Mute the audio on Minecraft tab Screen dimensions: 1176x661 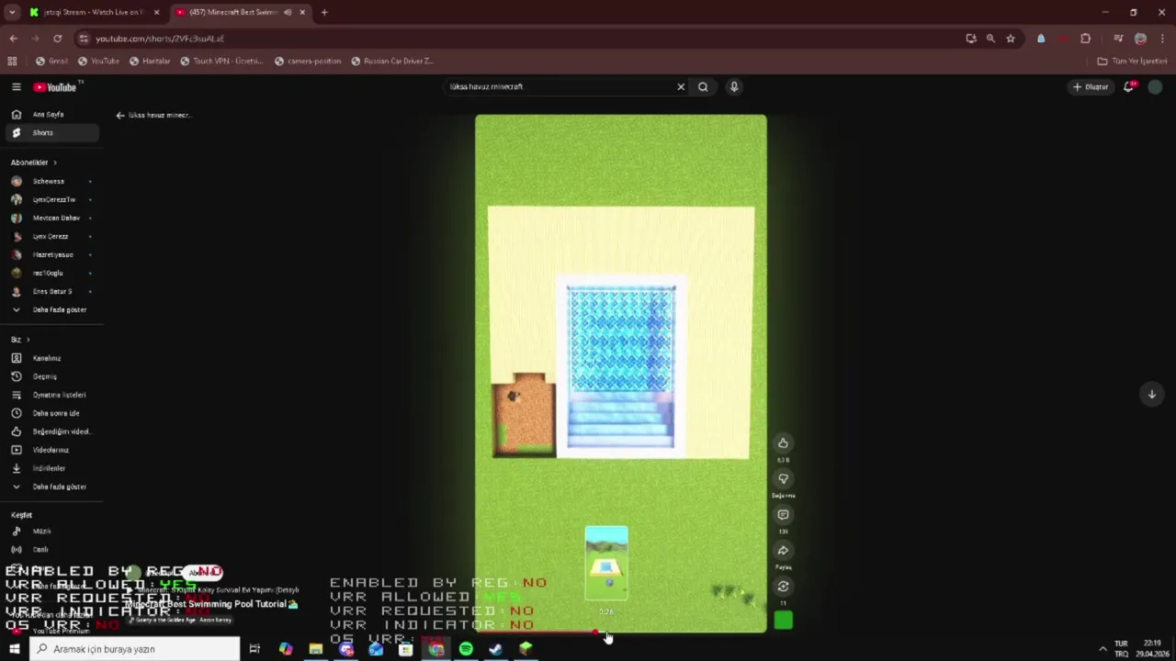click(x=288, y=13)
